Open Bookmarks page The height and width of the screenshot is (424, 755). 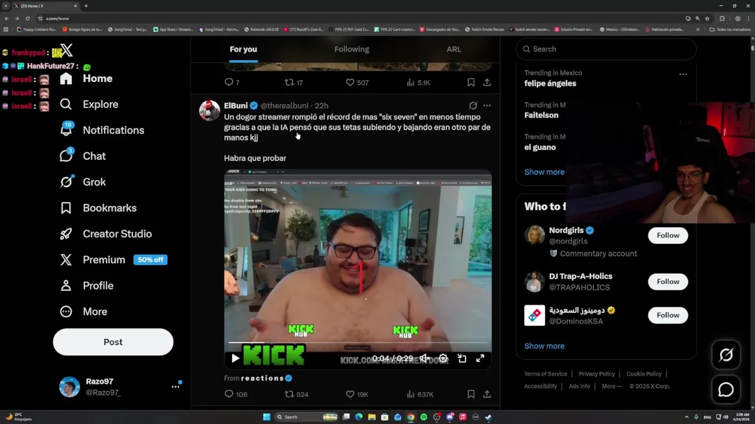98,208
